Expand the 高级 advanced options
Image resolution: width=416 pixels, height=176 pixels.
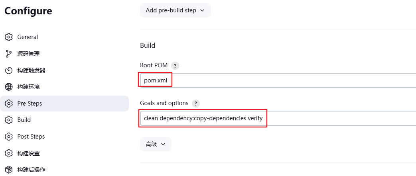point(156,144)
